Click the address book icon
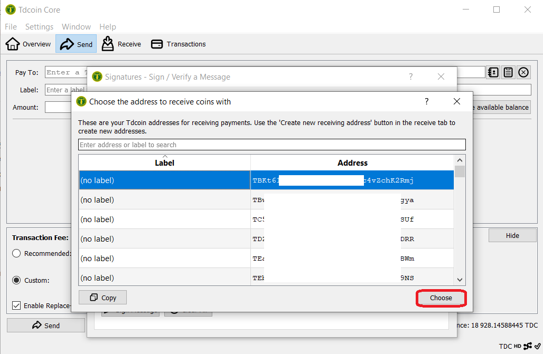Image resolution: width=543 pixels, height=354 pixels. (x=493, y=72)
